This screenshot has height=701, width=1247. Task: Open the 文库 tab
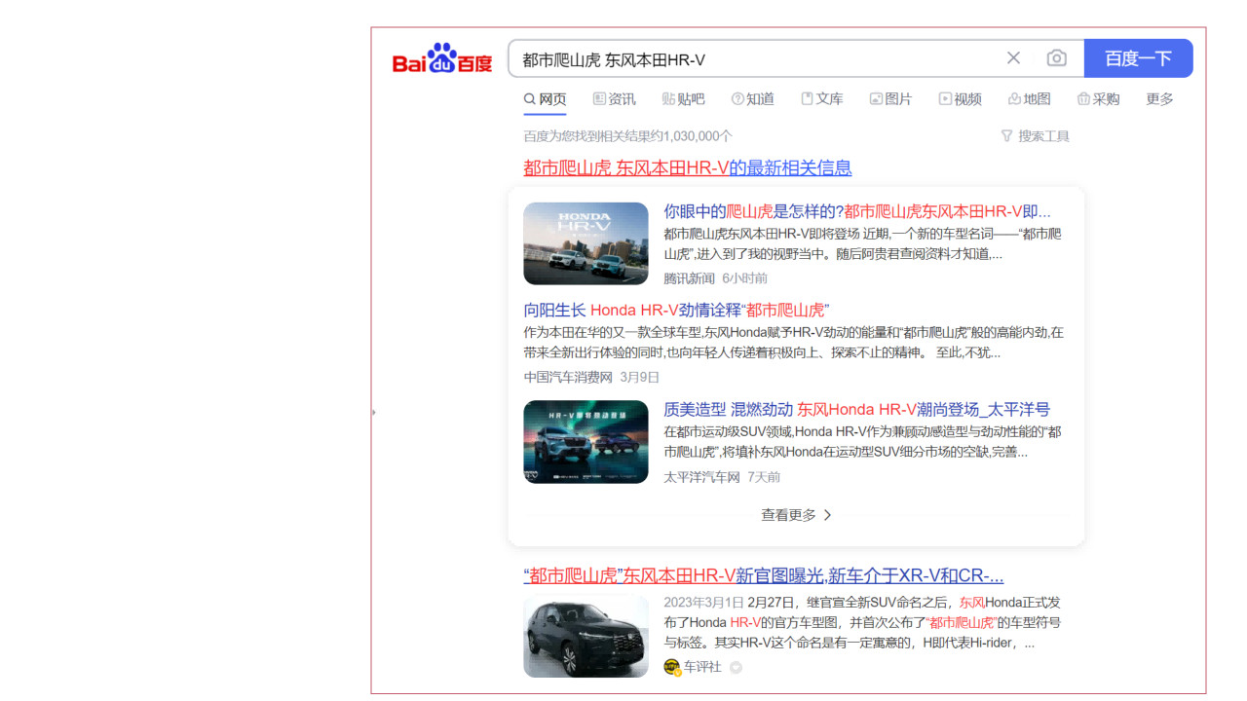click(x=821, y=99)
